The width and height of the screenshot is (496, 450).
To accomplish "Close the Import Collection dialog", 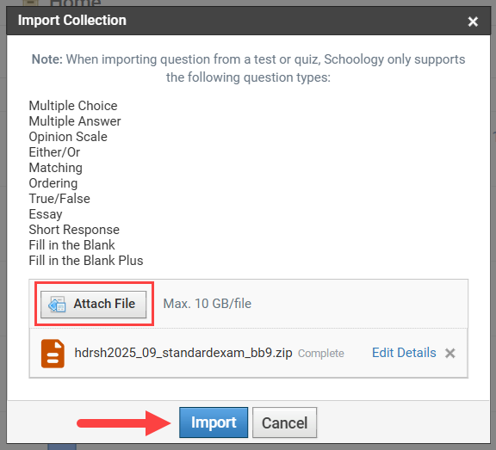I will click(473, 22).
